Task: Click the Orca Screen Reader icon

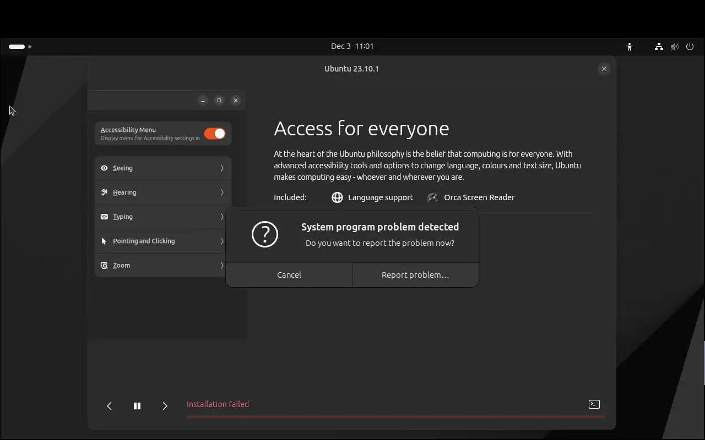Action: pos(433,197)
